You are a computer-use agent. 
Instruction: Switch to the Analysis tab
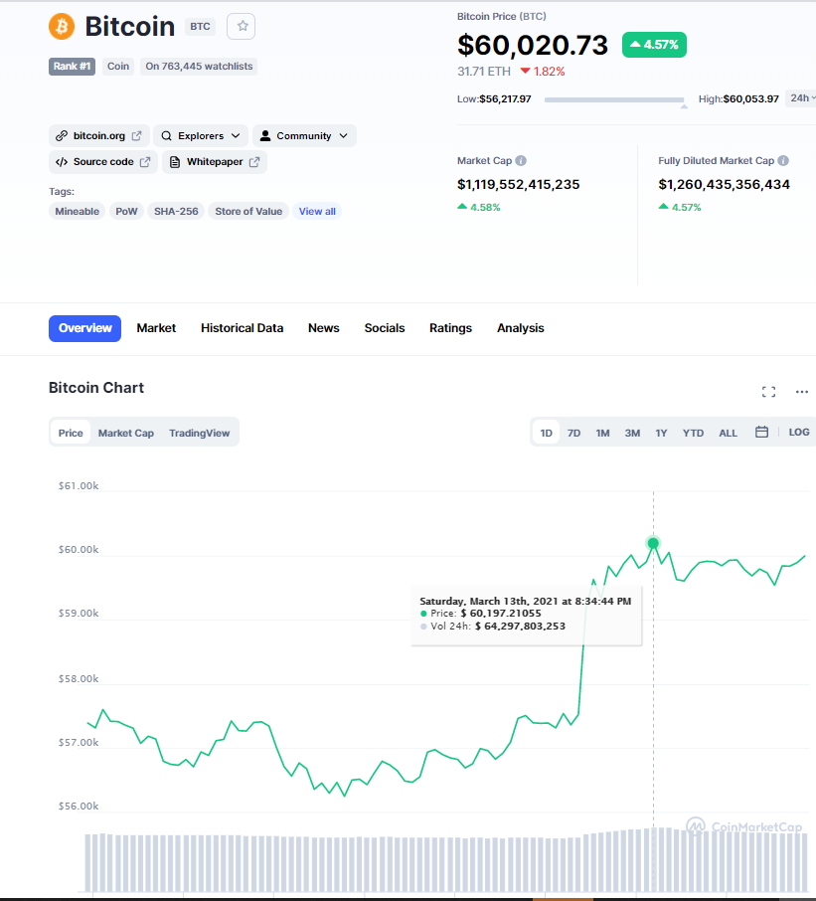(520, 328)
